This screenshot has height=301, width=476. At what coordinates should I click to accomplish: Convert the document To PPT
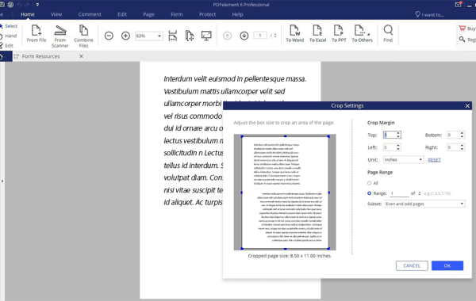[339, 33]
